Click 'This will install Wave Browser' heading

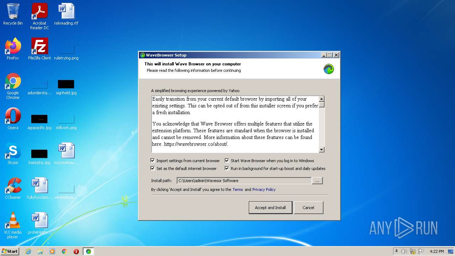pyautogui.click(x=193, y=64)
